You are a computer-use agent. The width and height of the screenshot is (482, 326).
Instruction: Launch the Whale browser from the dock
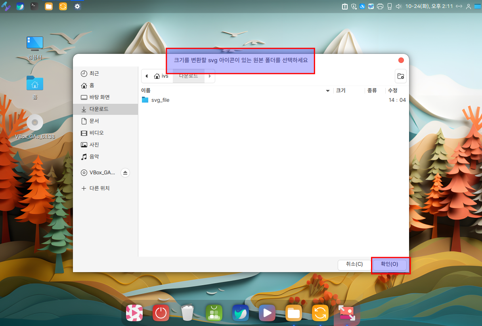[x=241, y=313]
